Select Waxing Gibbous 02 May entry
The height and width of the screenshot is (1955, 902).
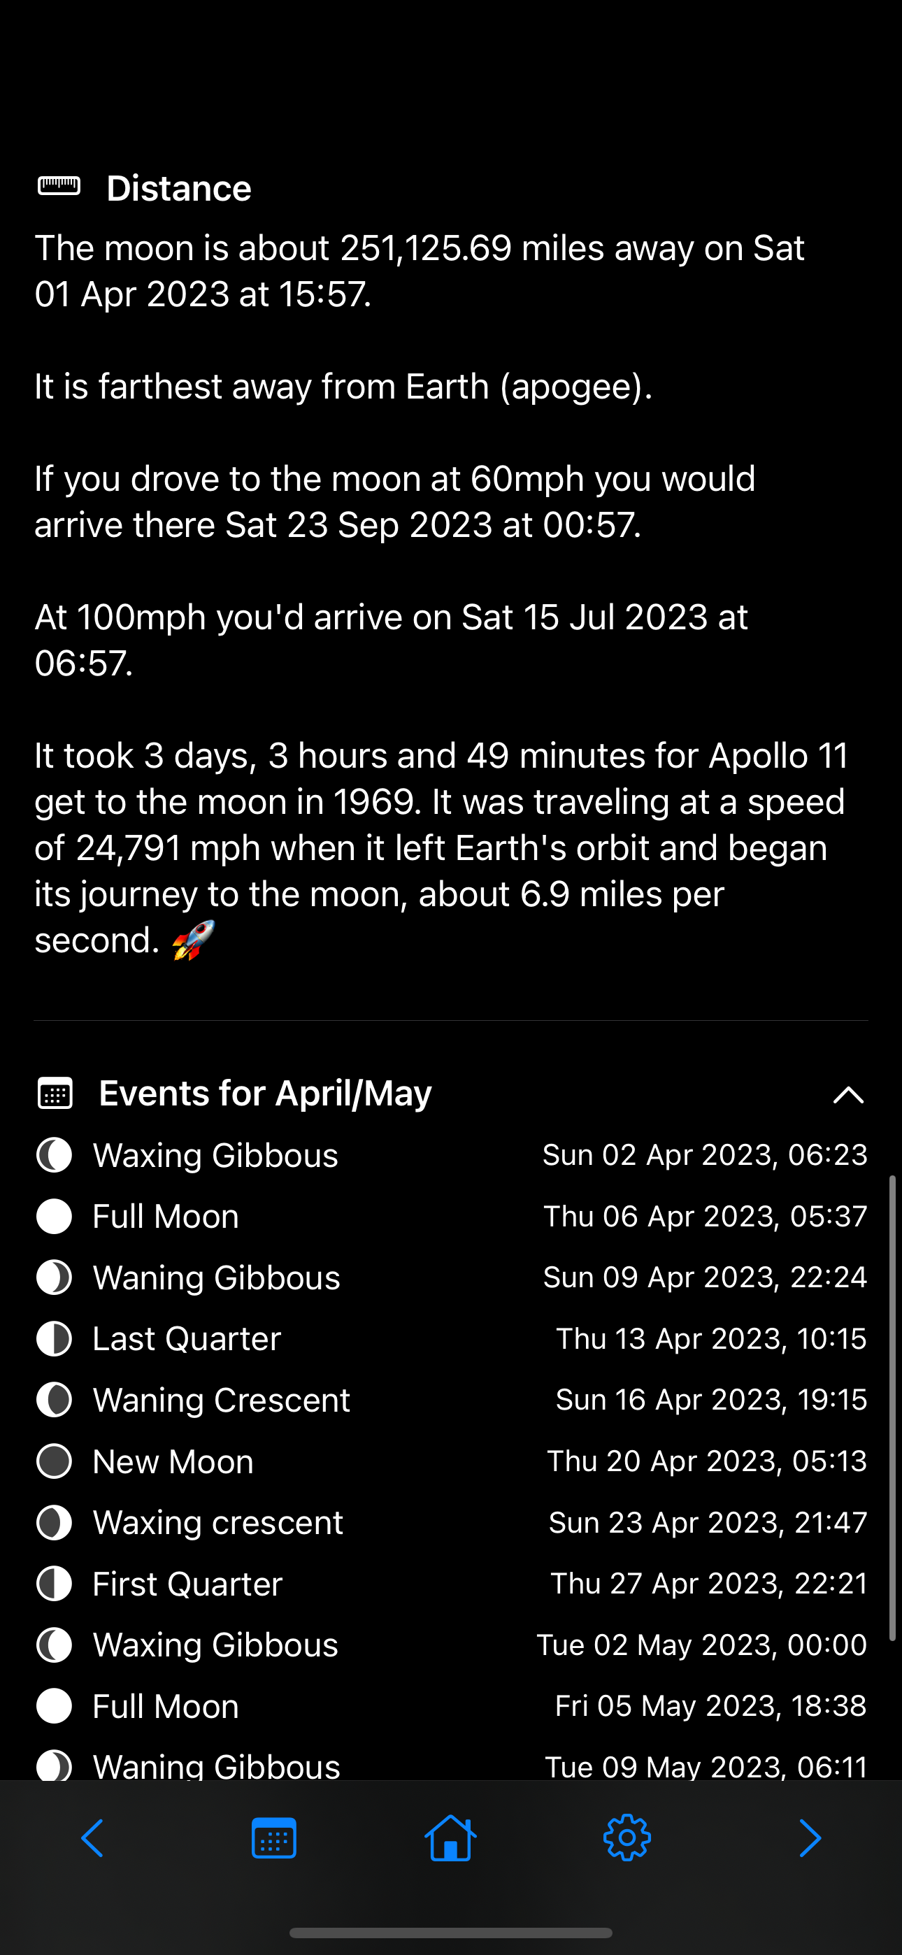coord(451,1645)
